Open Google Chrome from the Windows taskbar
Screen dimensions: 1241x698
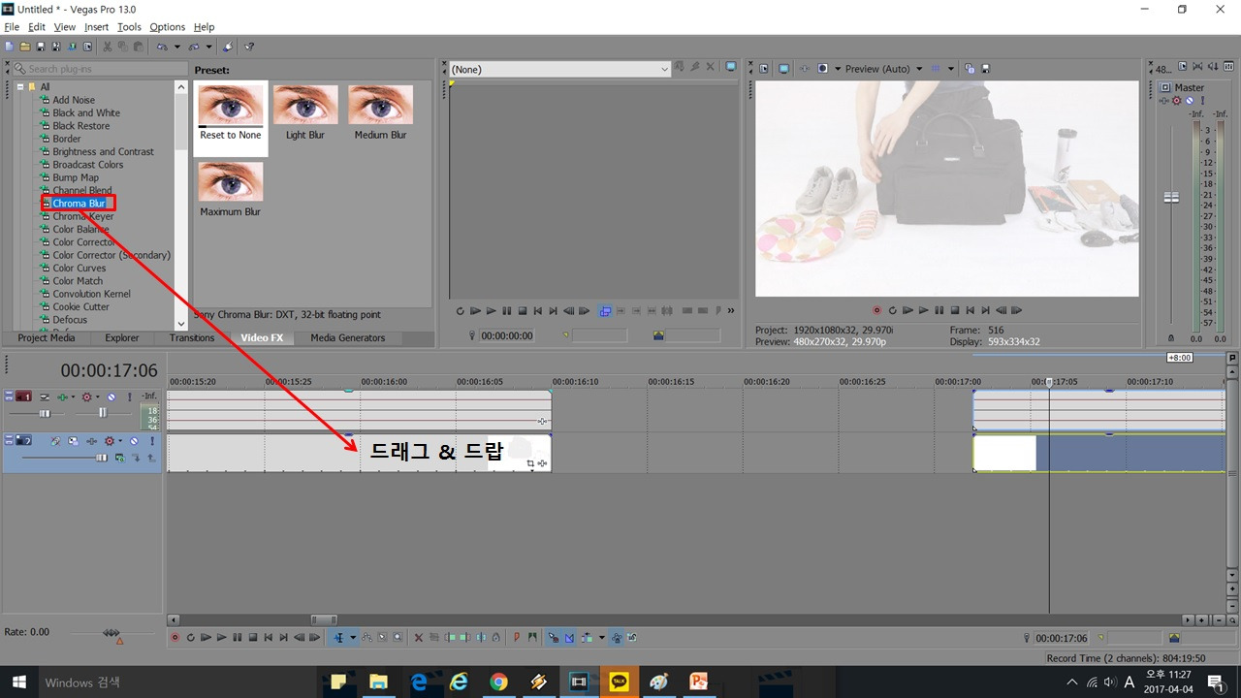coord(497,682)
